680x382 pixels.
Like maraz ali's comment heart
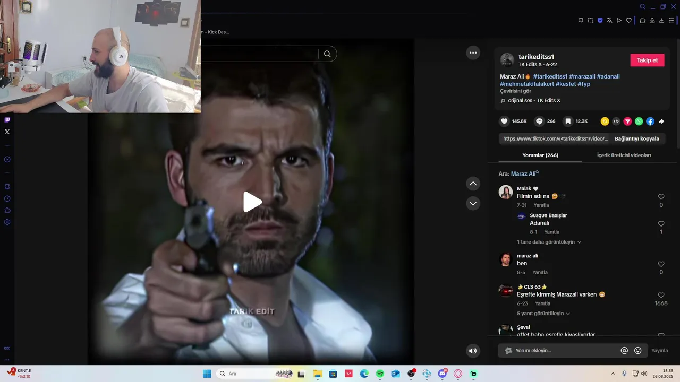661,264
